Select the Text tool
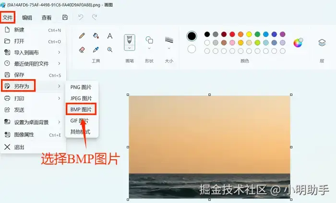This screenshot has width=336, height=203. (110, 36)
